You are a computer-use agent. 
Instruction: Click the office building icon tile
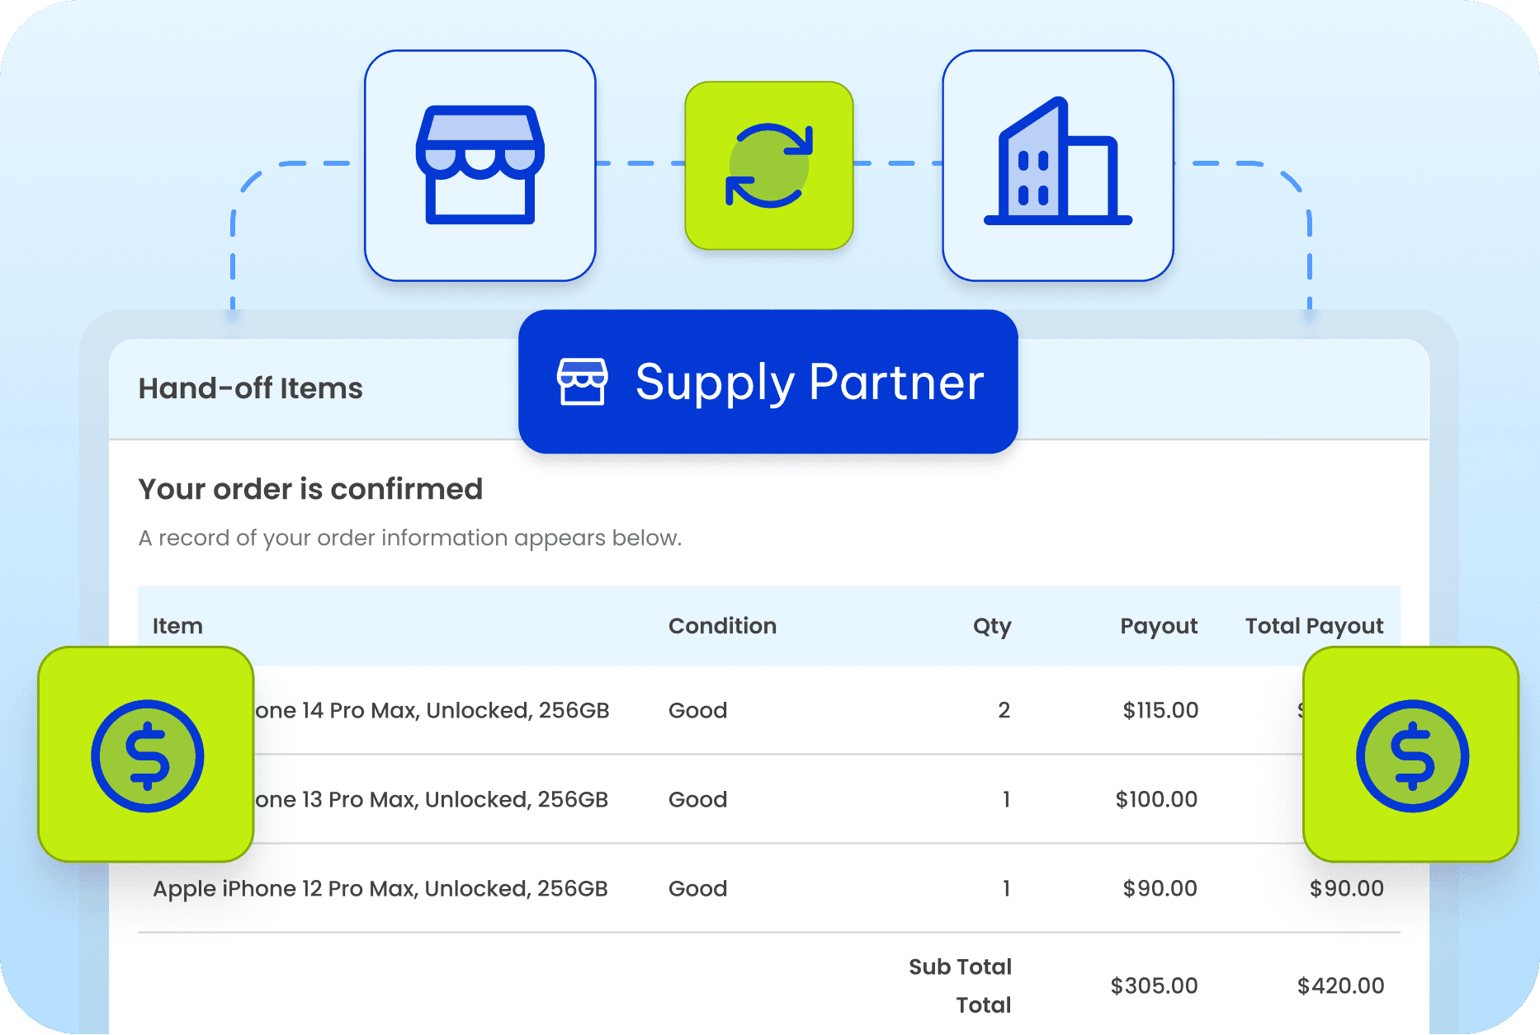1058,166
